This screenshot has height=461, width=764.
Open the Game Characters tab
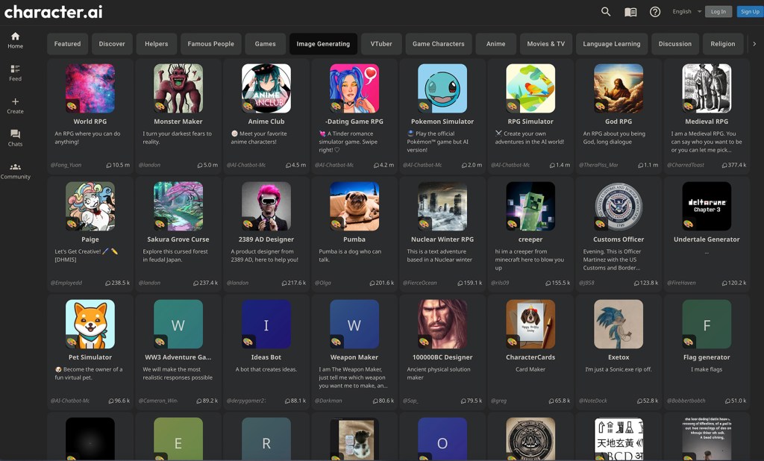coord(439,44)
